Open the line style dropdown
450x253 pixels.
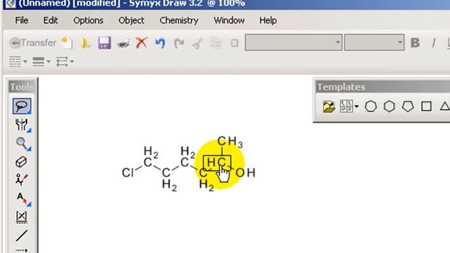18,61
